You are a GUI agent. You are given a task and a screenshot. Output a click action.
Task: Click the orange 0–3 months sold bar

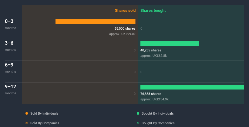96,22
